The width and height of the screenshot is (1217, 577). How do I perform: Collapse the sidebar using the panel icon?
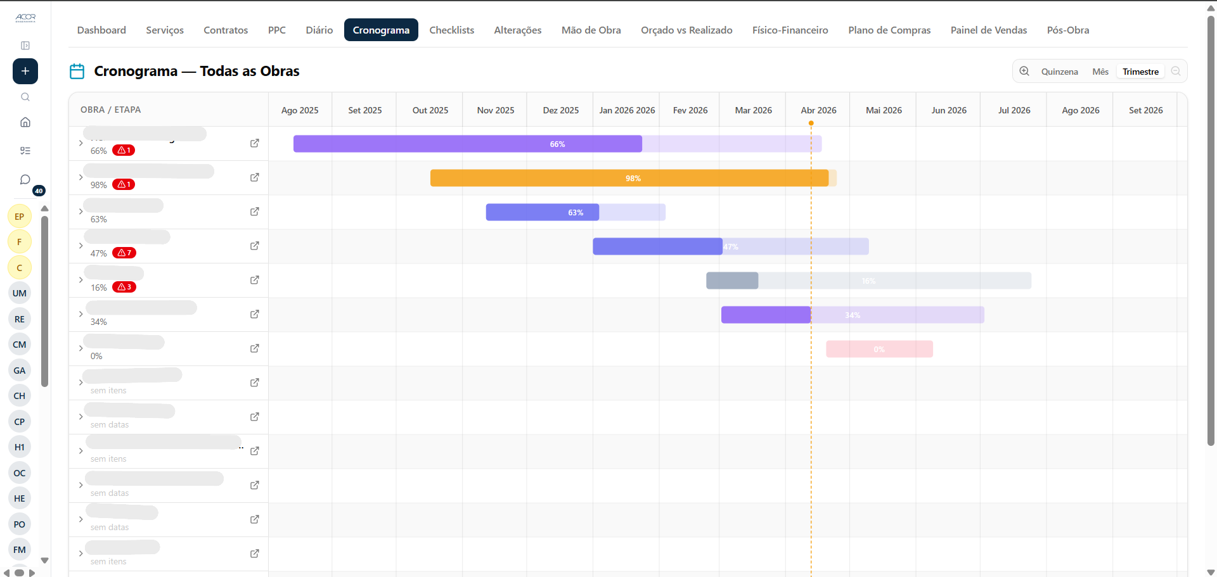[25, 46]
